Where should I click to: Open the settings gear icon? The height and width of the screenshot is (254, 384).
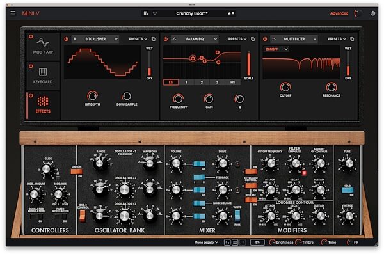372,13
